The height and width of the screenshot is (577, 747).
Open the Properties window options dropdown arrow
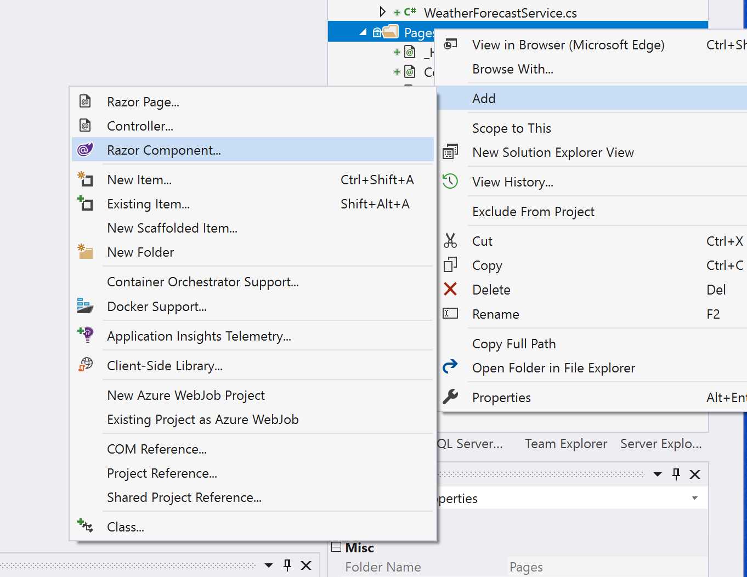[658, 474]
